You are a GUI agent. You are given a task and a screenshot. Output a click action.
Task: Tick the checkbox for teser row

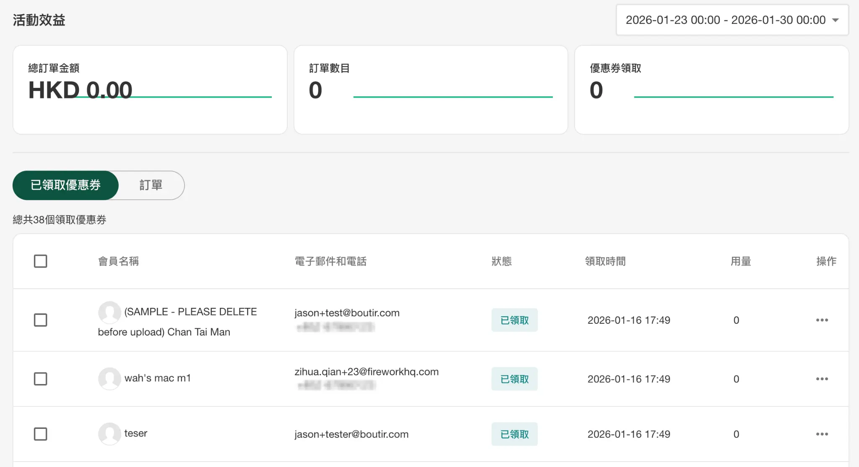point(41,434)
